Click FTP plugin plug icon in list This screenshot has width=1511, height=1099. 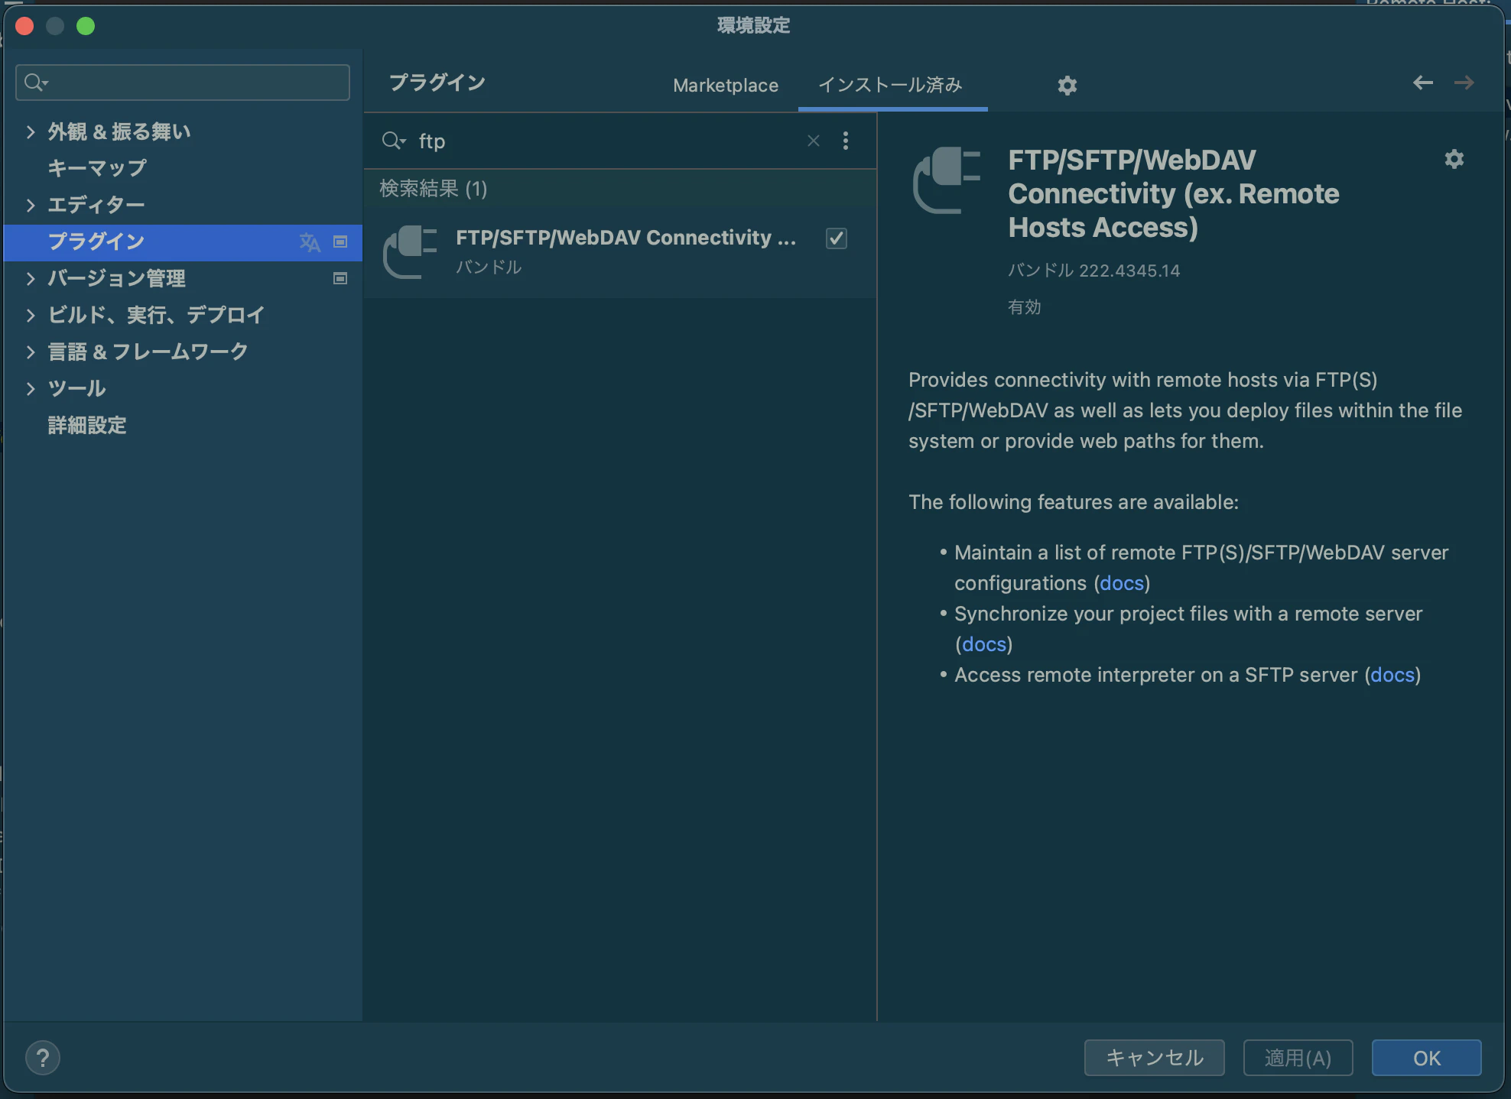click(410, 252)
